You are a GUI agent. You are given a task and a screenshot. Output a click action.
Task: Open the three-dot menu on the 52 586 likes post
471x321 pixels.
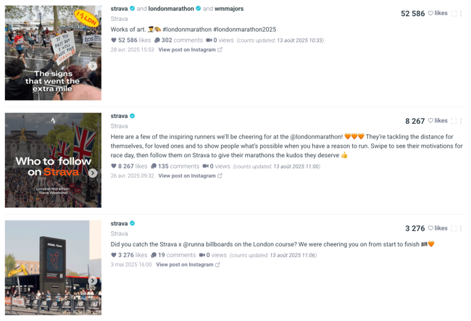coord(460,13)
